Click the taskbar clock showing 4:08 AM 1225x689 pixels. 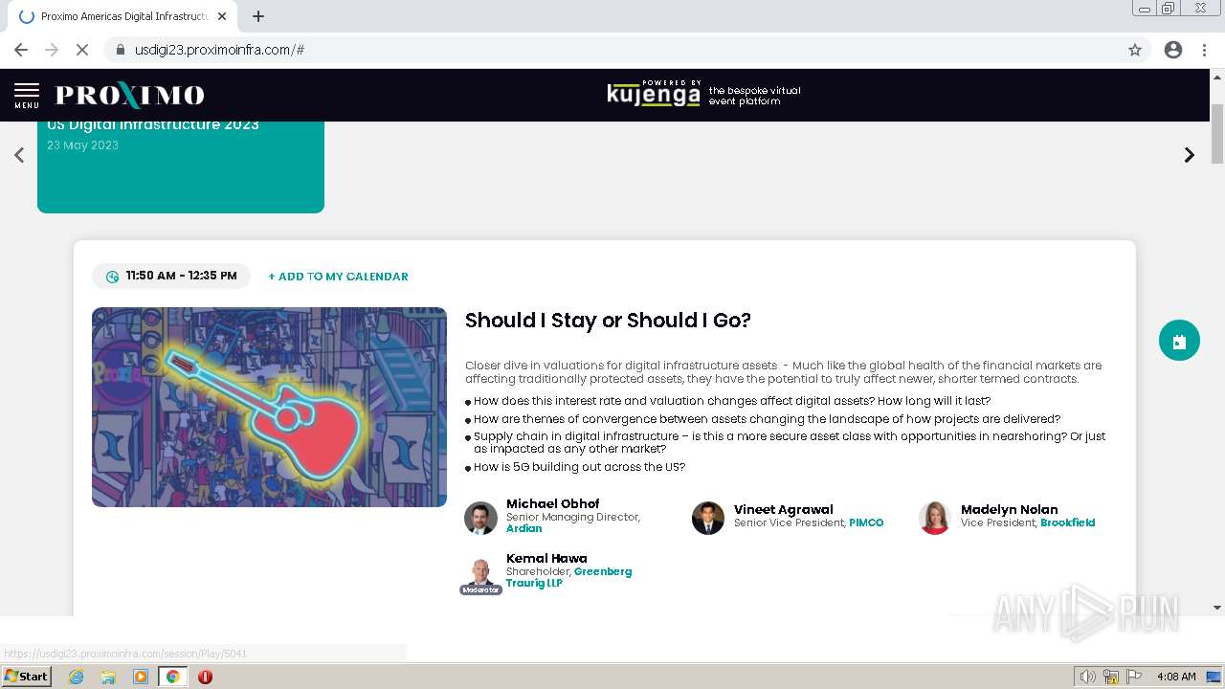tap(1176, 677)
